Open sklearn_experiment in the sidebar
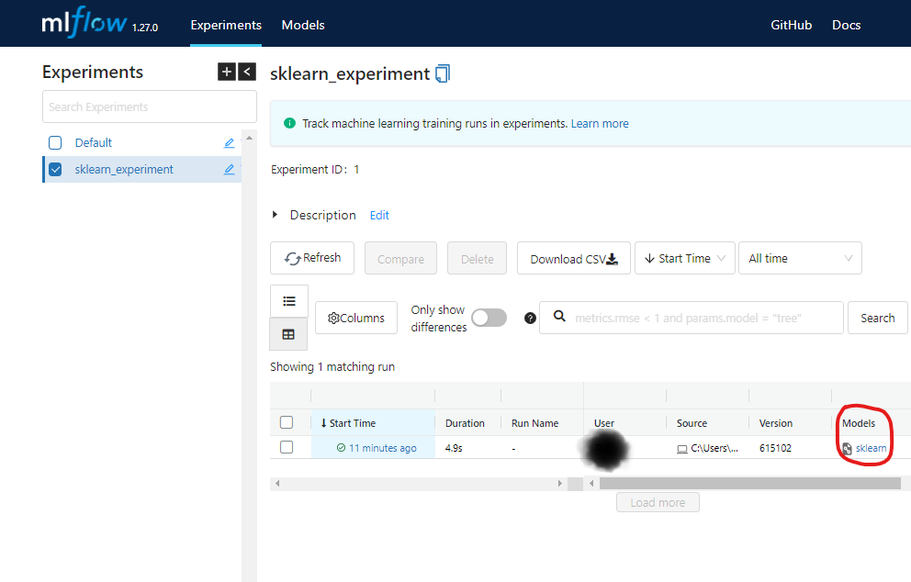 pos(124,170)
